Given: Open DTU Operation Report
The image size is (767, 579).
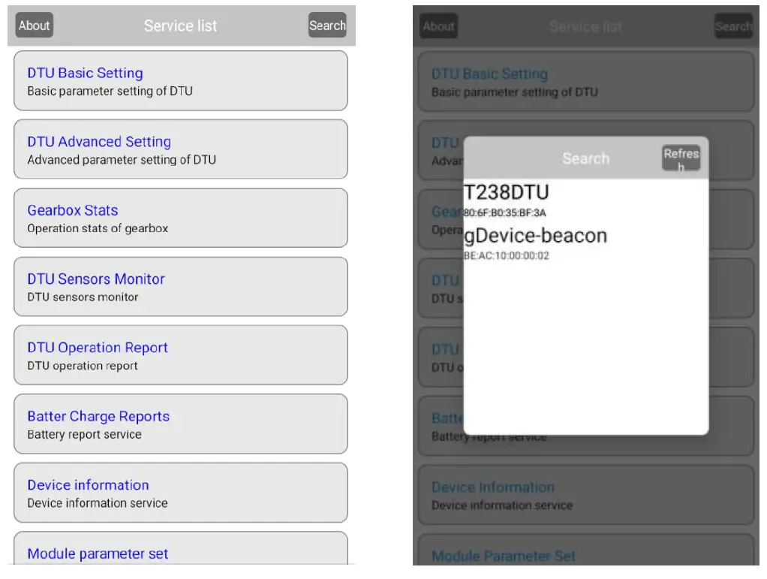Looking at the screenshot, I should pos(180,355).
